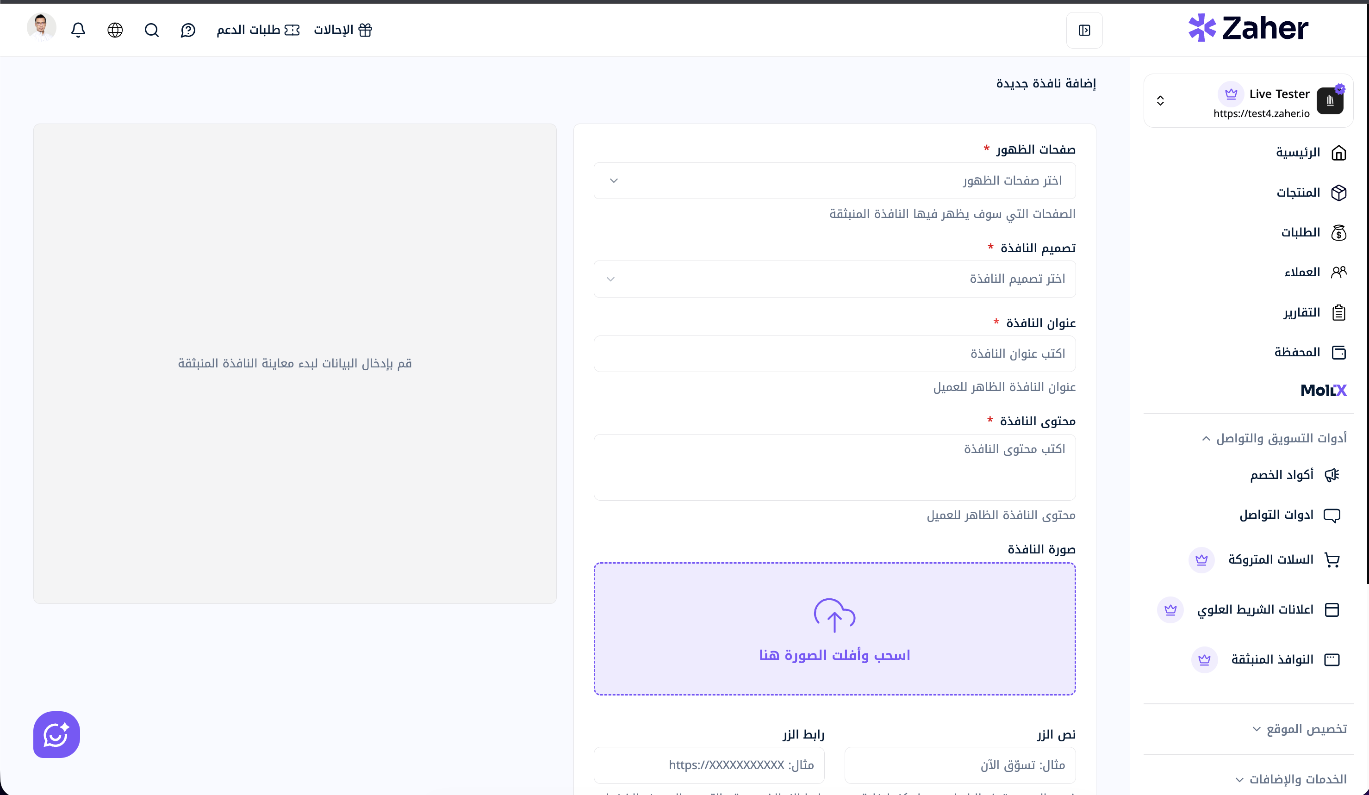Open النوافذ المنبثقة menu item
1369x795 pixels.
coord(1272,660)
